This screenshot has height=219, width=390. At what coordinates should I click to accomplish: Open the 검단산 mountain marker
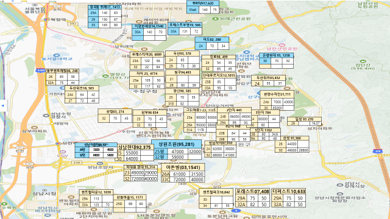click(x=363, y=61)
